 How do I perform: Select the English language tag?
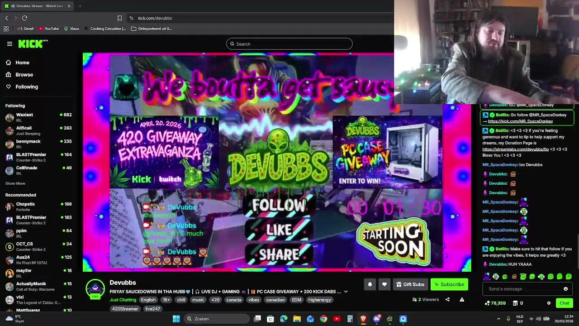point(148,300)
